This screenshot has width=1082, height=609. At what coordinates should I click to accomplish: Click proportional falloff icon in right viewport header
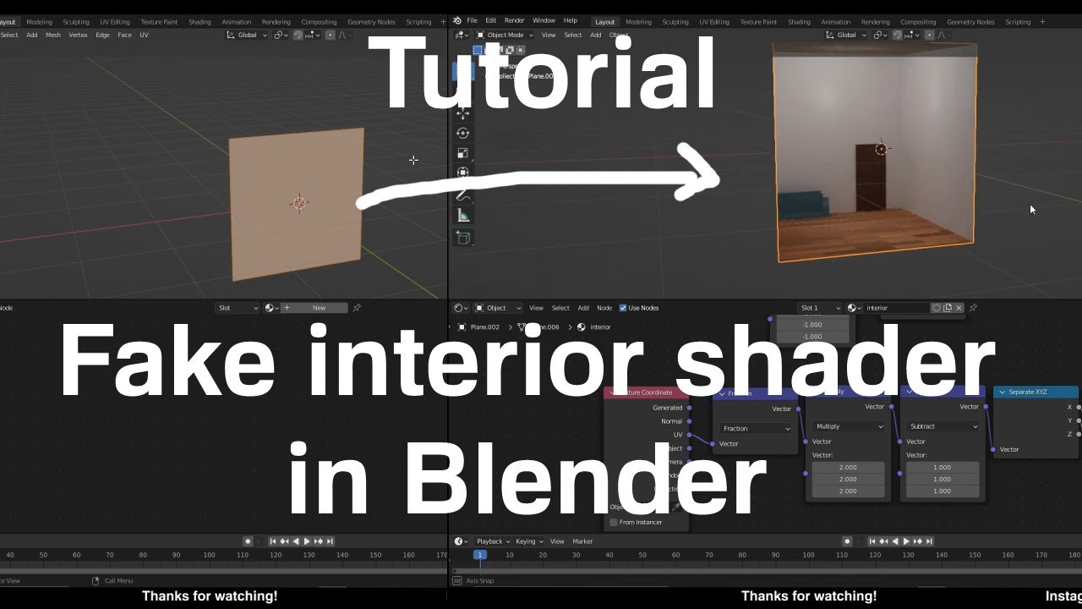pos(940,35)
